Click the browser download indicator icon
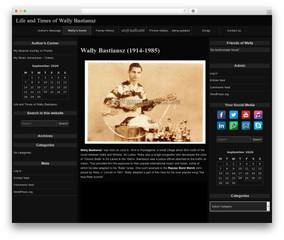Viewport: 284px width, 240px height. tap(193, 11)
